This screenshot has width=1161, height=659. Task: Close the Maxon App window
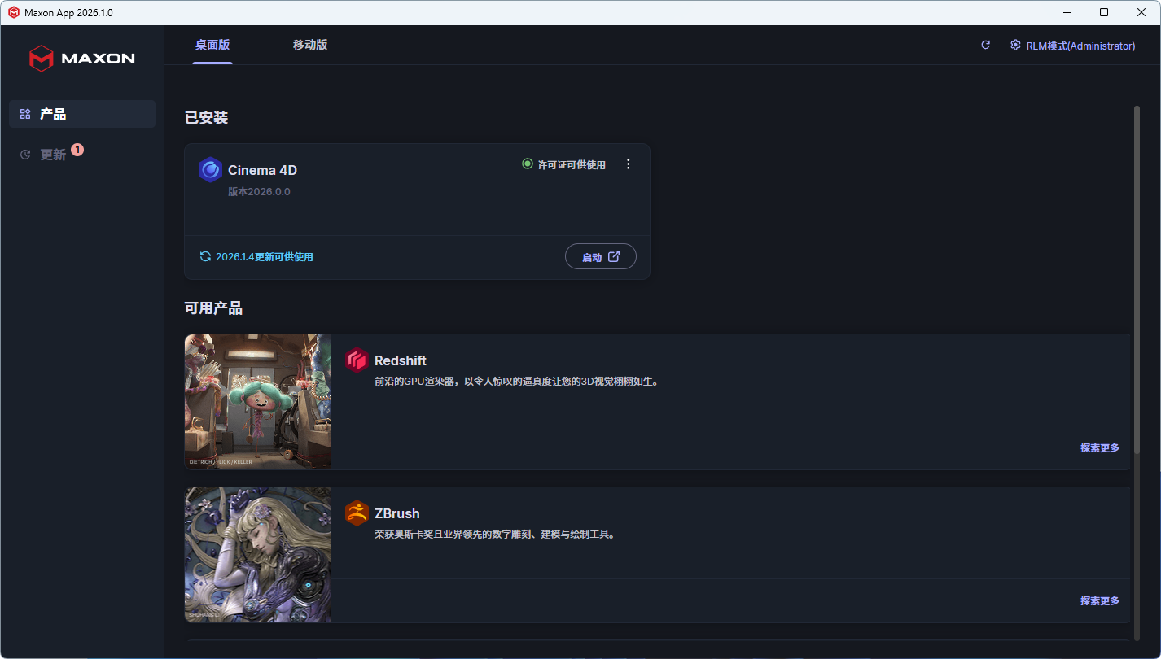click(x=1141, y=12)
